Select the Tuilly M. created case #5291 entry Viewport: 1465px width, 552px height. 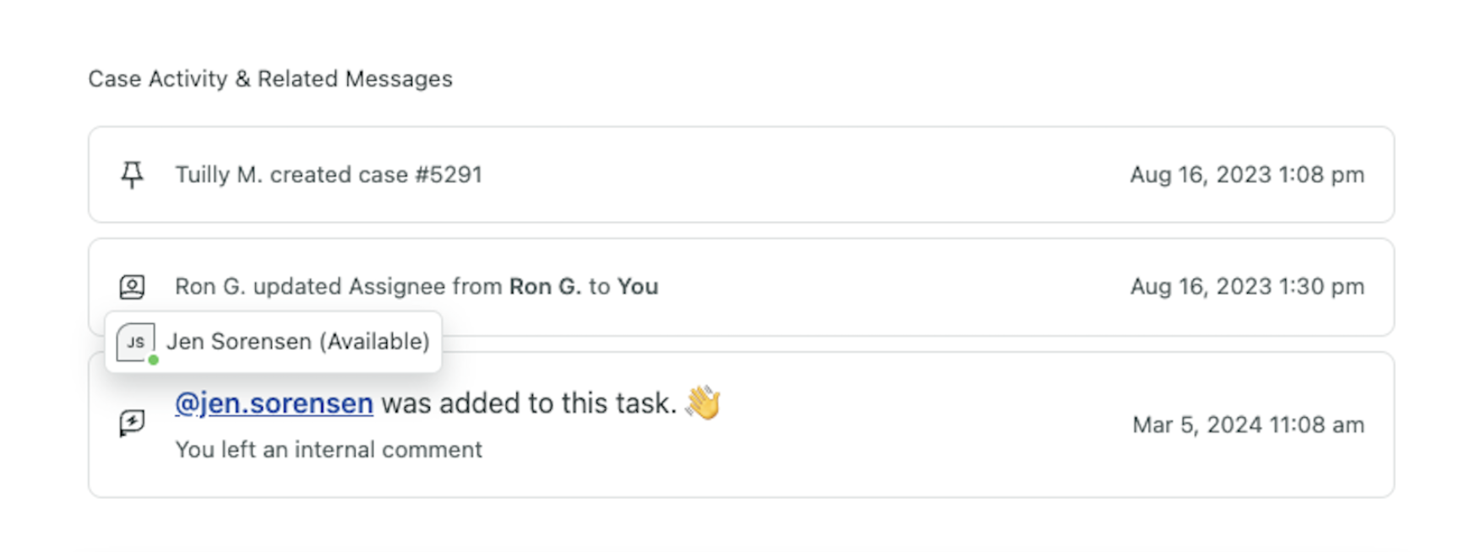(741, 175)
